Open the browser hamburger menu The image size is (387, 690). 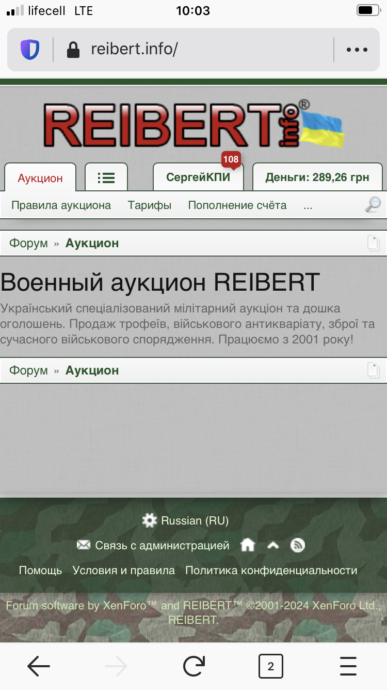(x=348, y=666)
